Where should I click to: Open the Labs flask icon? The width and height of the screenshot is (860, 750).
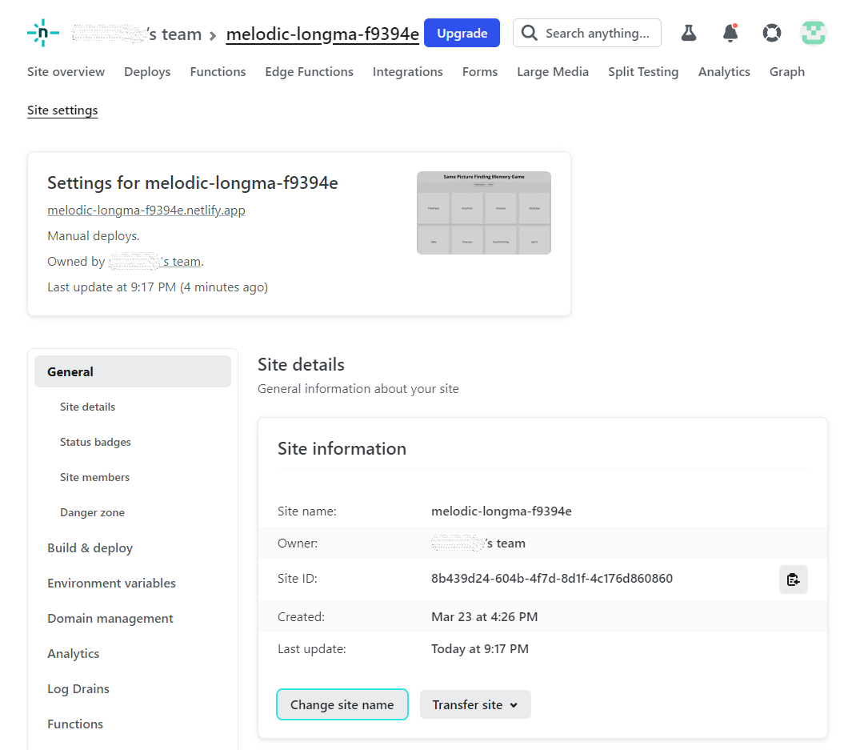[x=689, y=33]
